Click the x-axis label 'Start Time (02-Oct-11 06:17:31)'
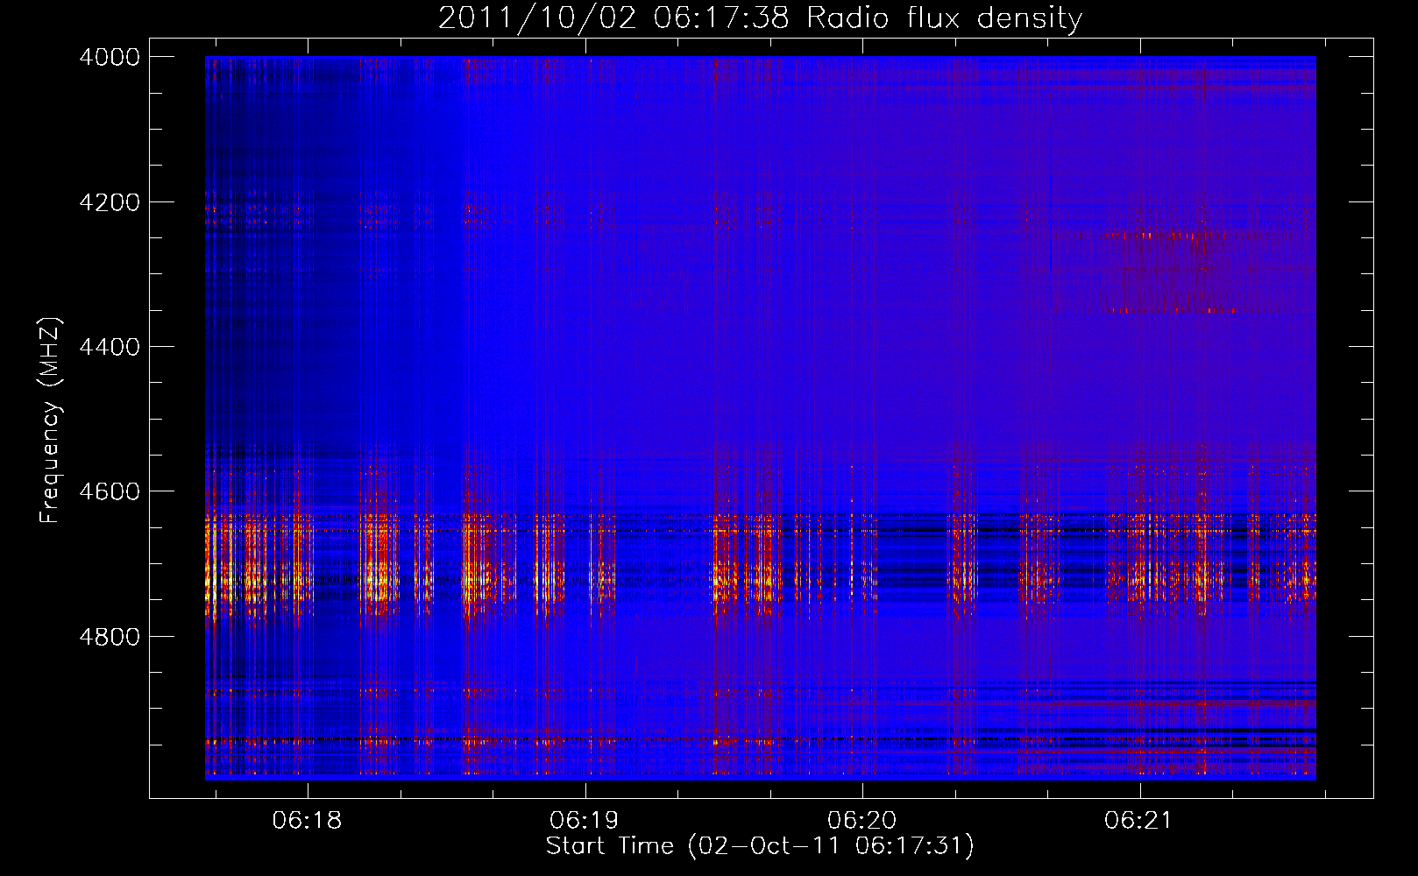 (x=760, y=846)
